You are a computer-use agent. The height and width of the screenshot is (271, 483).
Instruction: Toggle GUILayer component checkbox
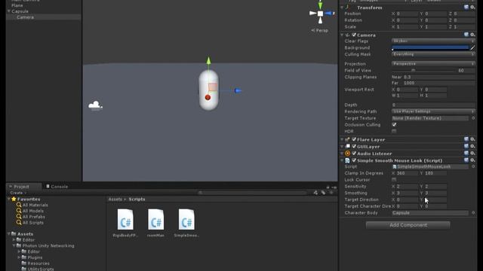point(354,146)
